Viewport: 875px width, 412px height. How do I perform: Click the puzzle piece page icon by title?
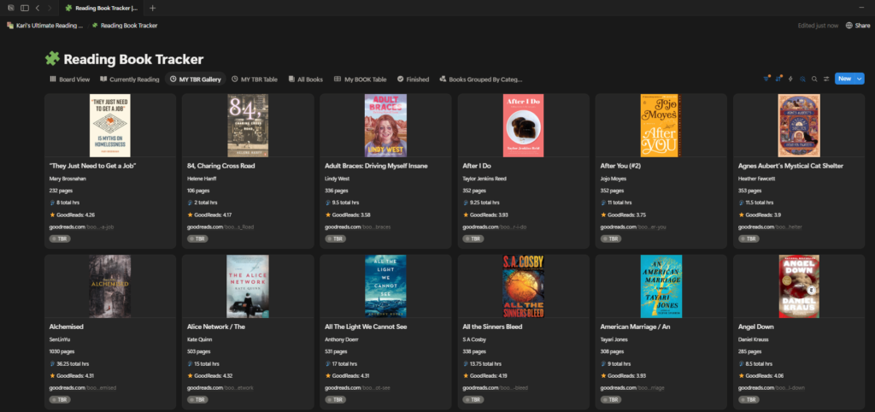pyautogui.click(x=52, y=59)
